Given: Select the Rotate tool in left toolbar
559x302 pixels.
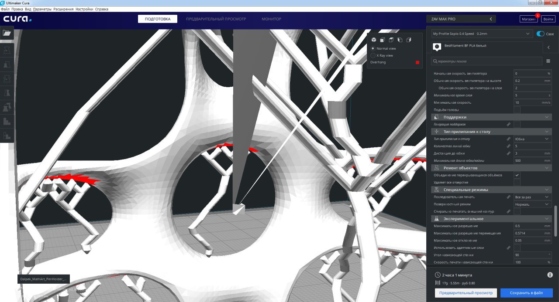Looking at the screenshot, I should pos(7,79).
